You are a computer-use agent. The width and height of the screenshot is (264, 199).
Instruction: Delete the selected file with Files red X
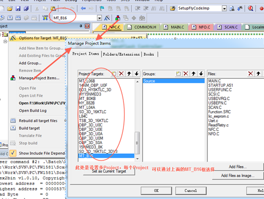point(251,74)
